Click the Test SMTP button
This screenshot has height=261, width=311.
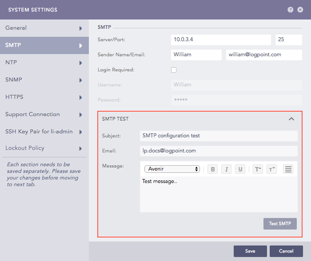point(280,224)
